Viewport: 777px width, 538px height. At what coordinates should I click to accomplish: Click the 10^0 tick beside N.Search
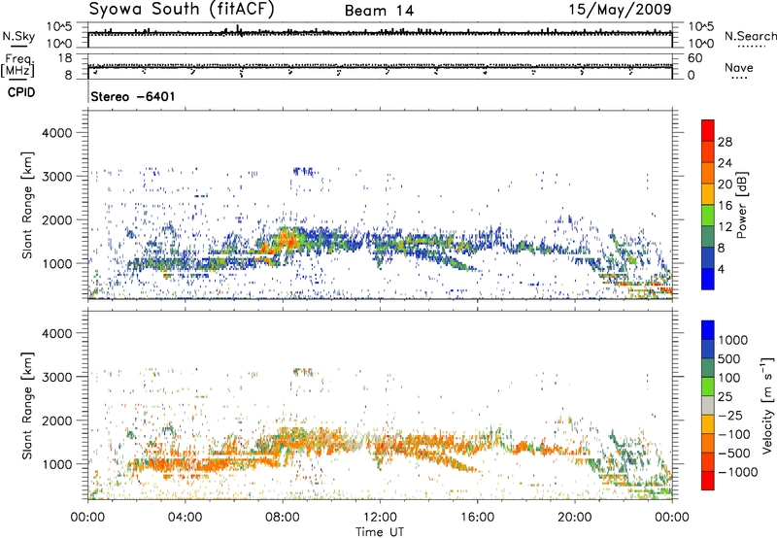[701, 44]
